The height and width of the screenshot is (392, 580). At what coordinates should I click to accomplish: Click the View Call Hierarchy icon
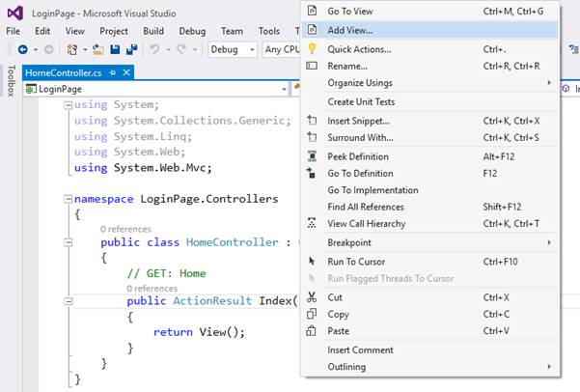312,223
